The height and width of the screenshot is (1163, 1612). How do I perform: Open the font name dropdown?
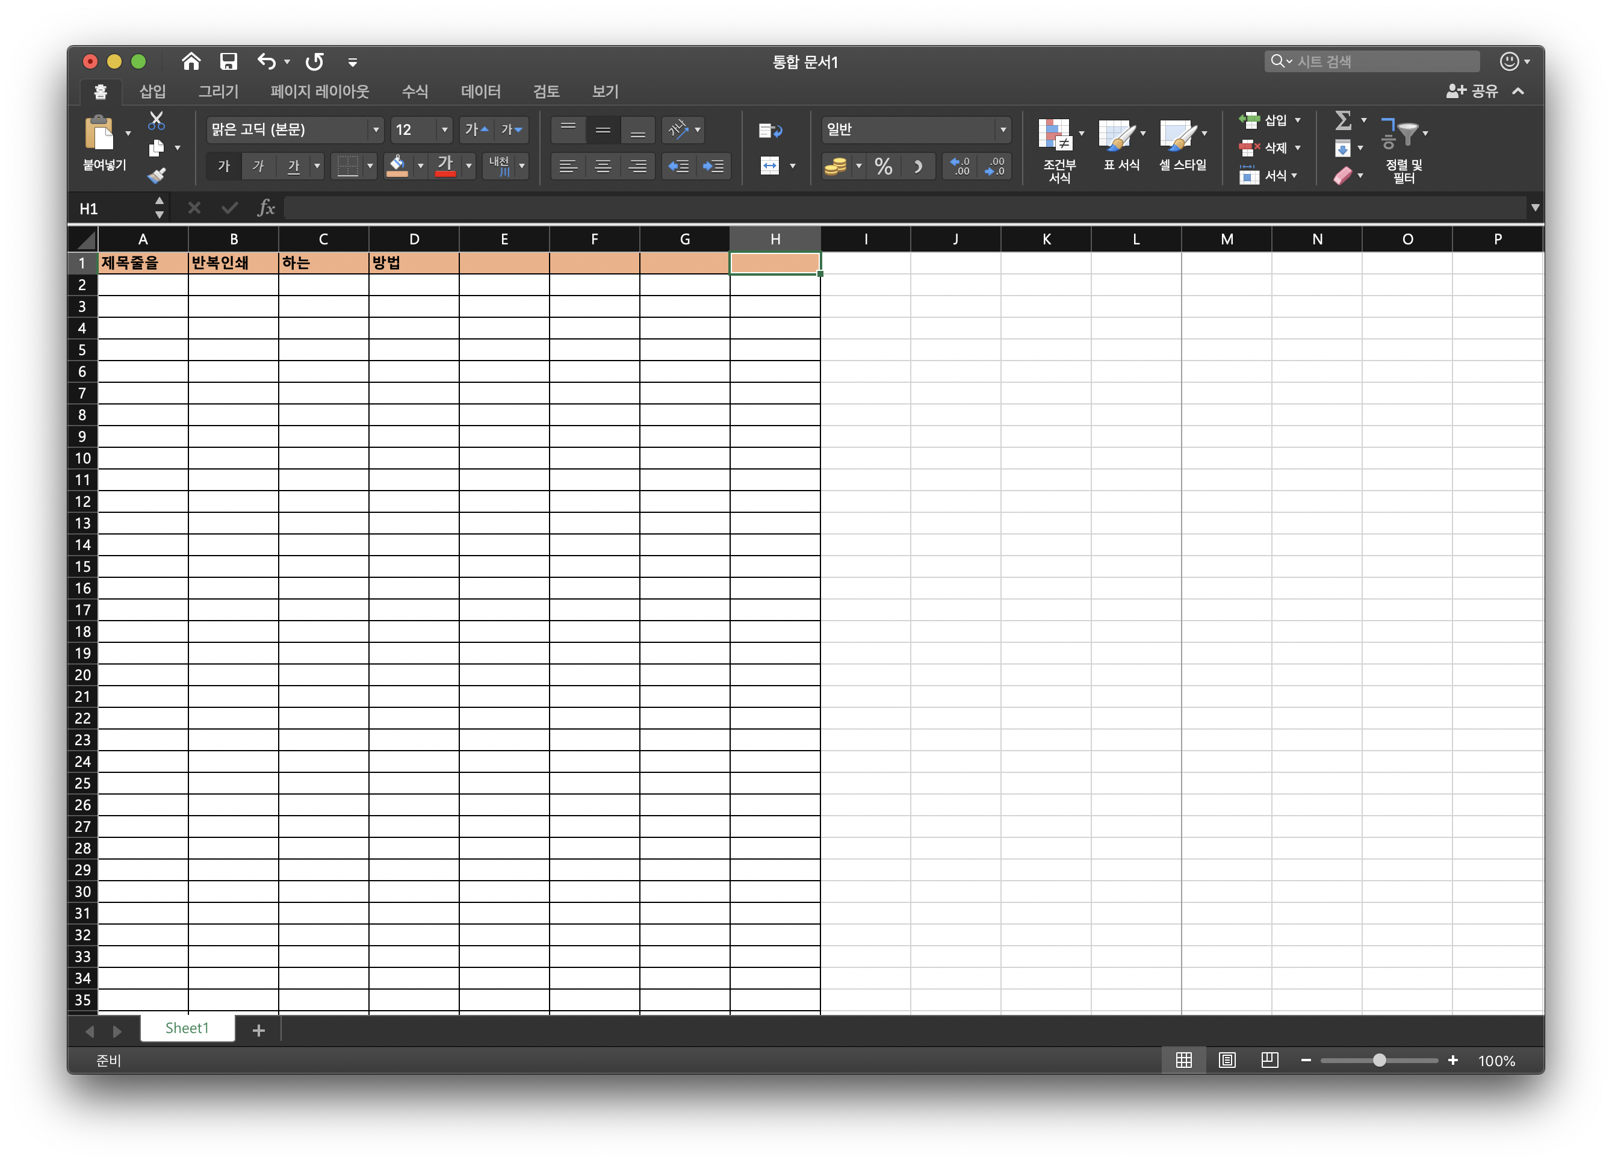point(376,129)
